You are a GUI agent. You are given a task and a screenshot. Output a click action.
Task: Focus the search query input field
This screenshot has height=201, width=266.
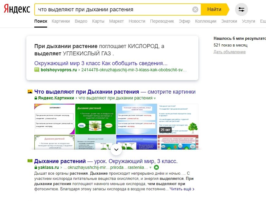click(x=114, y=9)
